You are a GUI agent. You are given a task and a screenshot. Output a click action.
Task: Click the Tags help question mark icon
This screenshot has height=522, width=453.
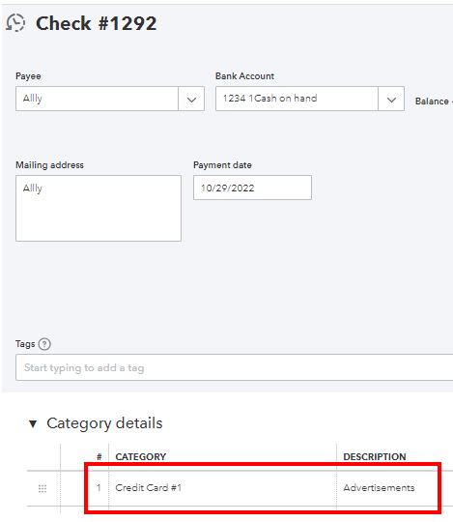click(x=44, y=344)
